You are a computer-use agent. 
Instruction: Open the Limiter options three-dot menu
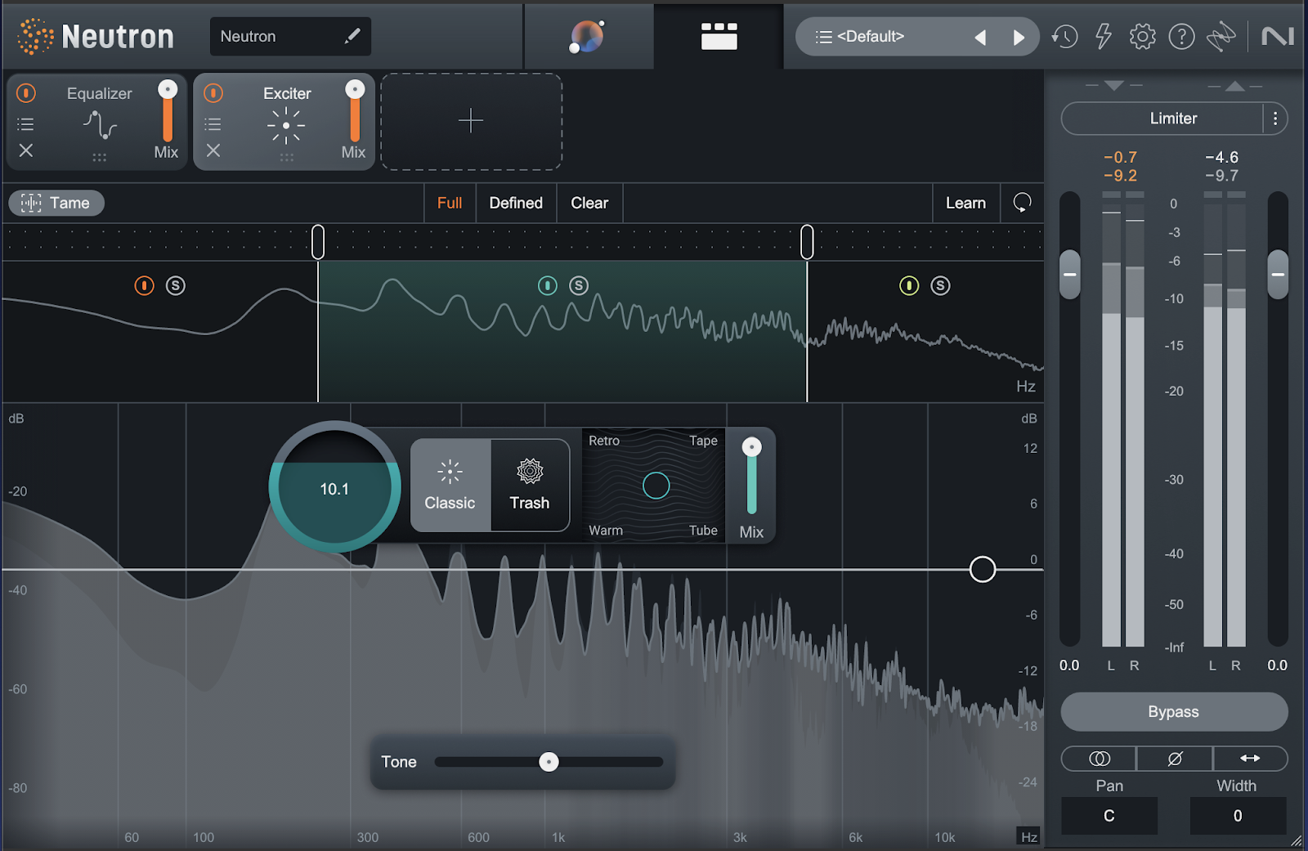[1275, 119]
